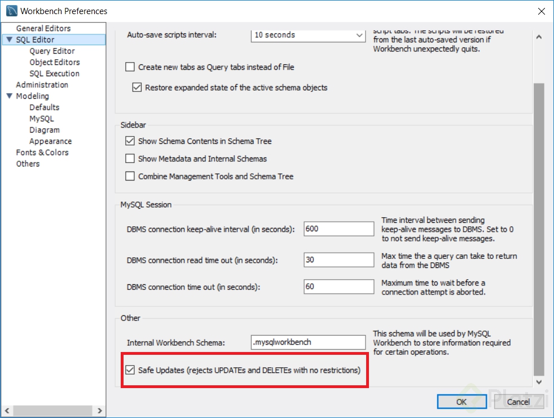554x418 pixels.
Task: Click the vertical scrollbar thumb
Action: click(539, 230)
